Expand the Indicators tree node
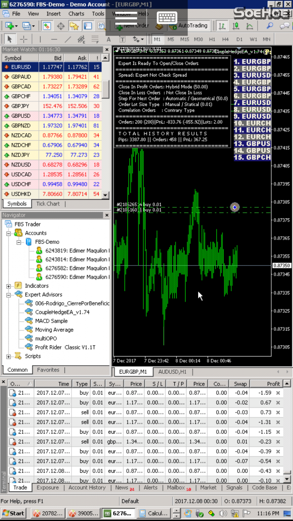 (9, 286)
